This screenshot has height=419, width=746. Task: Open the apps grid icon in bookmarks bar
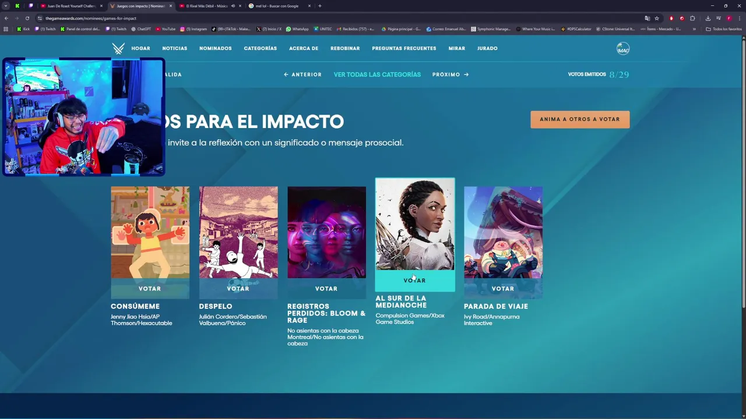pyautogui.click(x=6, y=29)
